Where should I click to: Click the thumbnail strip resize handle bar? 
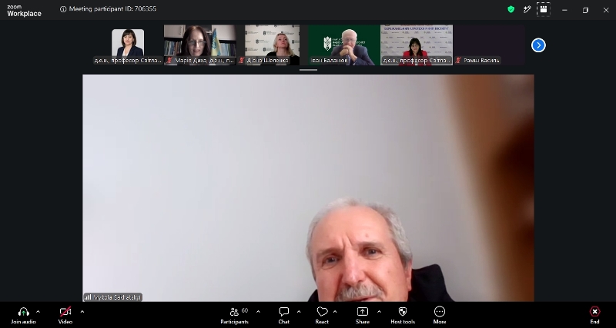(x=308, y=70)
